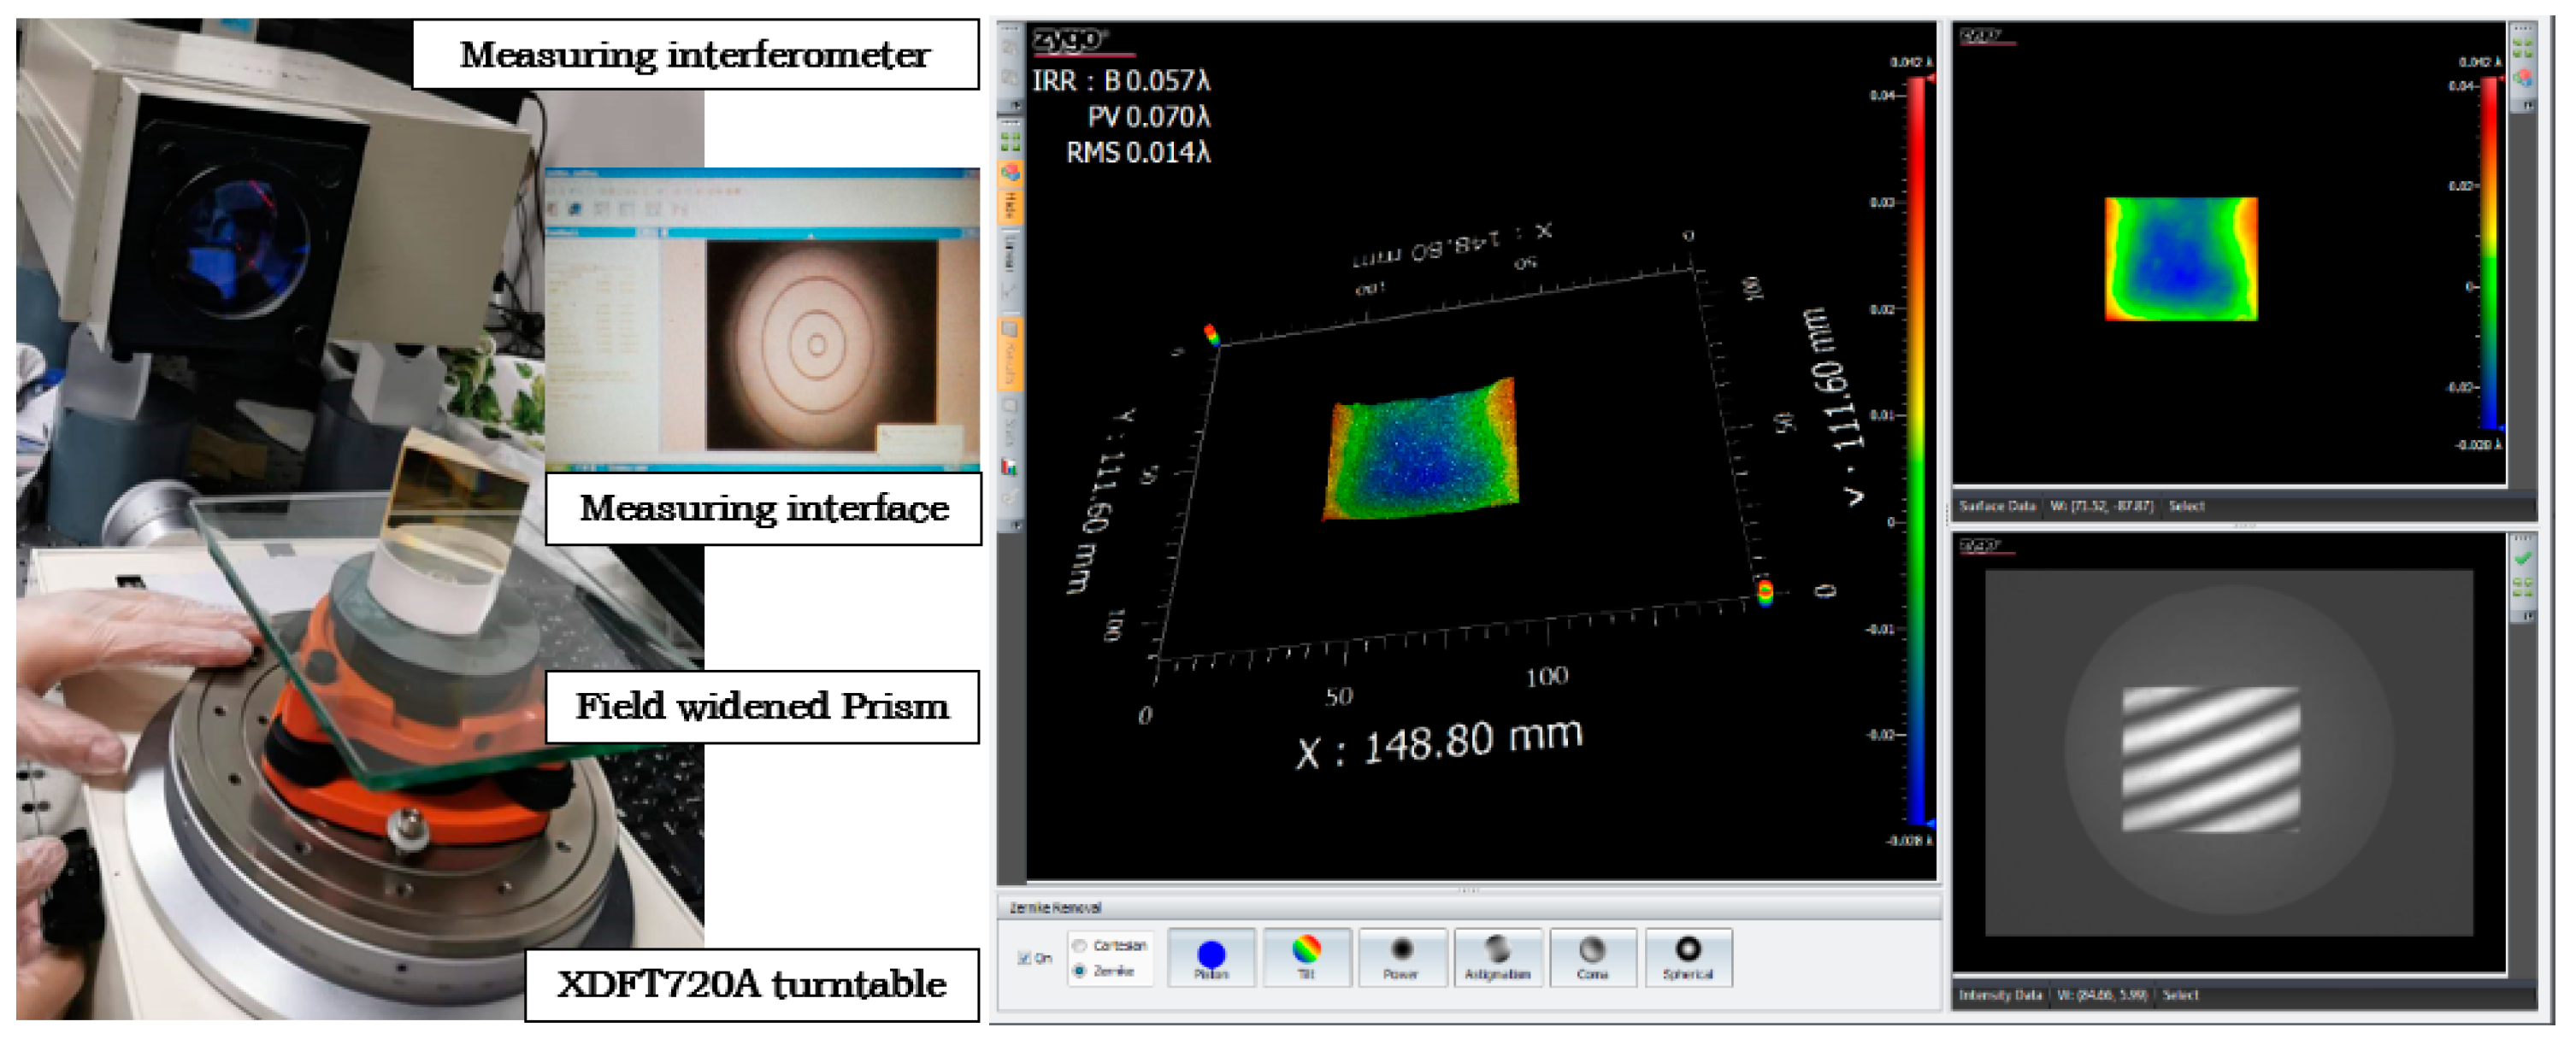The height and width of the screenshot is (1051, 2576).
Task: Click the blue lower-limit marker on main color scale
Action: click(1931, 825)
